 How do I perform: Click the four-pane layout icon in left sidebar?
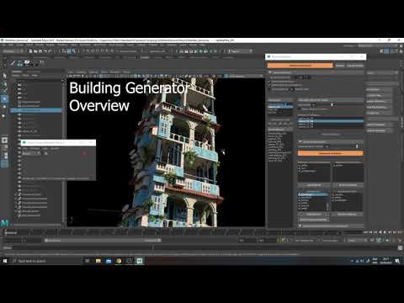[4, 147]
